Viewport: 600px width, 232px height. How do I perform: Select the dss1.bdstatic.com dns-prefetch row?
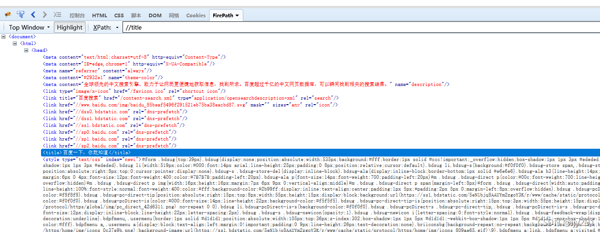(114, 118)
